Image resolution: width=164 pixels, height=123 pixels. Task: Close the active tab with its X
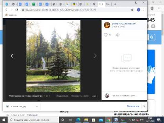tap(103, 4)
